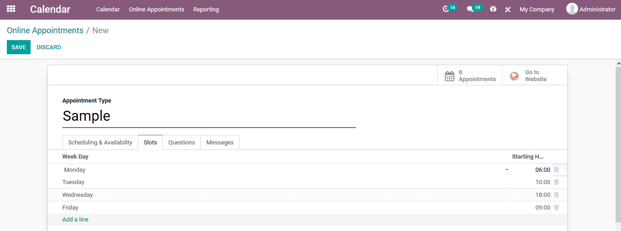Select the Tuesday row text
Image resolution: width=621 pixels, height=231 pixels.
coord(73,182)
